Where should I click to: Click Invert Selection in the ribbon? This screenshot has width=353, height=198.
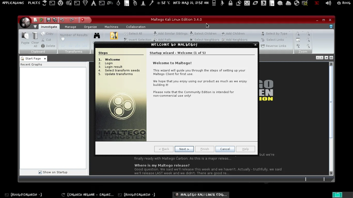[137, 40]
